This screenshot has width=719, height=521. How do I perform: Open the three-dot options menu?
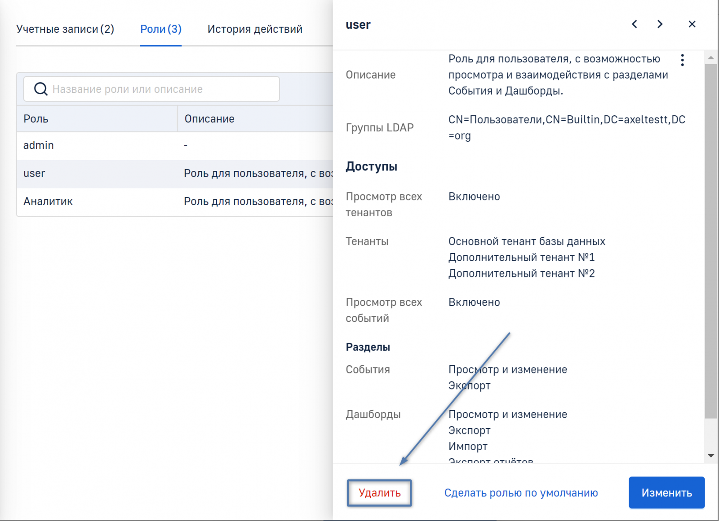point(682,60)
